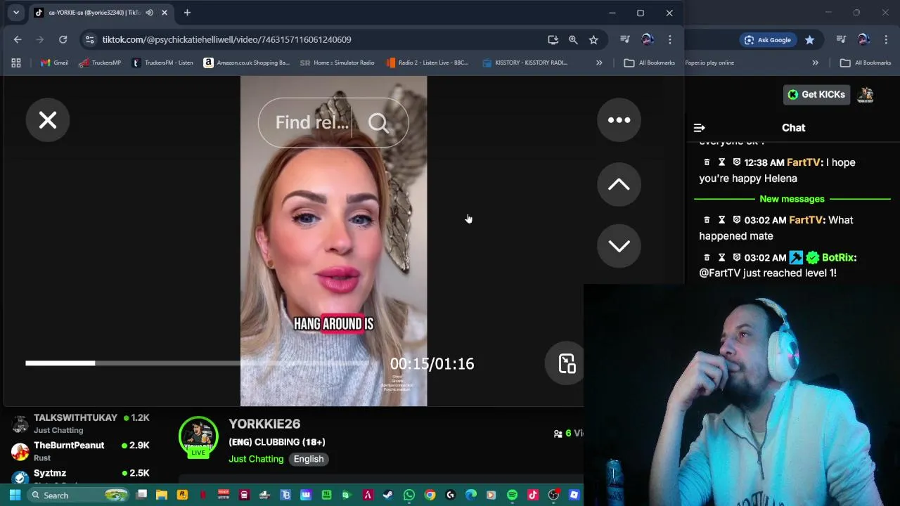Open the TruckersMP bookmark
This screenshot has width=900, height=506.
100,63
